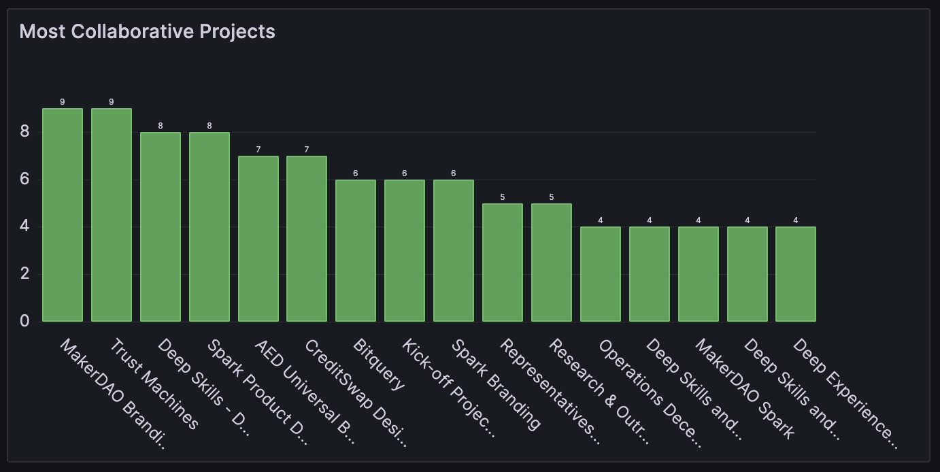Click the Deep Skills - D... bar
The height and width of the screenshot is (472, 940).
tap(161, 226)
